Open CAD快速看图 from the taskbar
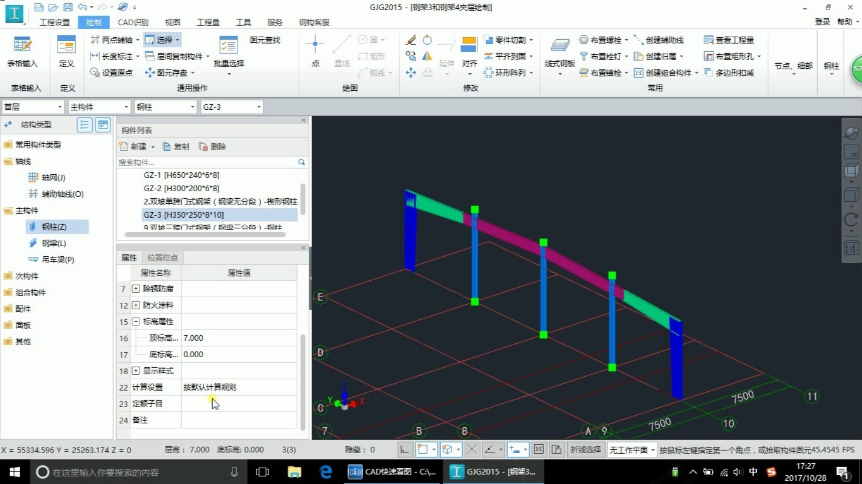 click(x=393, y=471)
